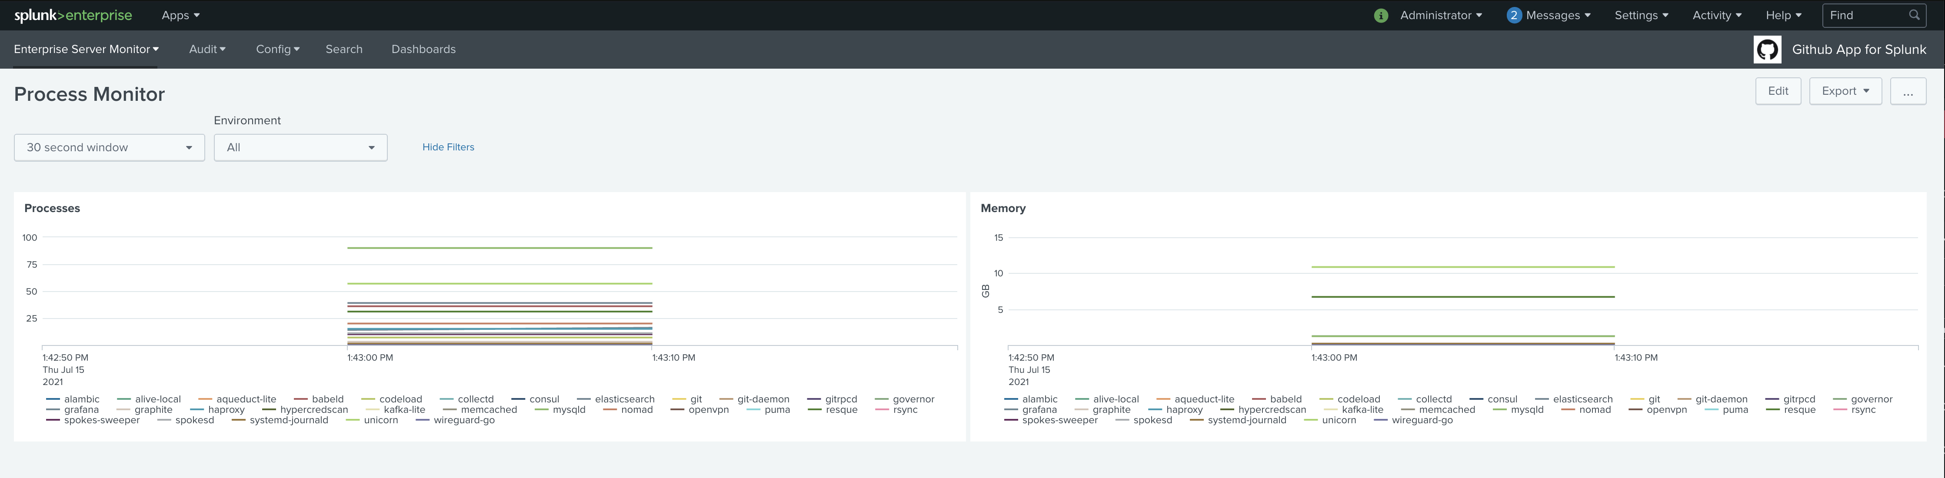Screen dimensions: 1945x478
Task: Click the search magnifier icon in Find
Action: click(1914, 15)
